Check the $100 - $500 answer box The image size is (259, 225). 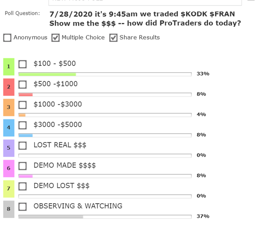(x=23, y=64)
